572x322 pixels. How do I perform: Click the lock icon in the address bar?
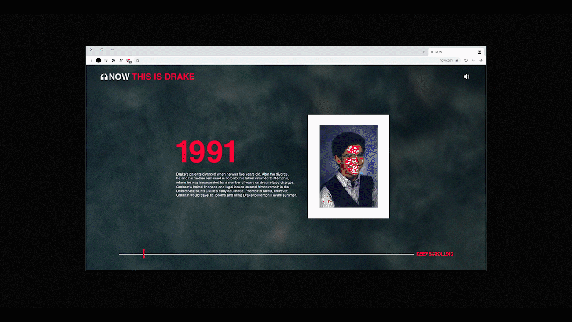pyautogui.click(x=457, y=60)
